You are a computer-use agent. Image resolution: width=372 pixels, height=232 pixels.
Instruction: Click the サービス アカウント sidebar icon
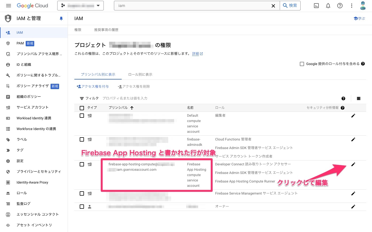8,107
